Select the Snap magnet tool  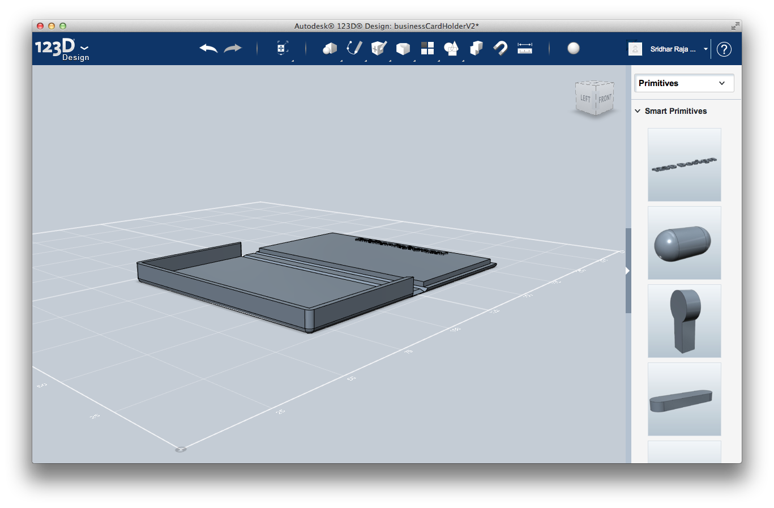[x=501, y=49]
